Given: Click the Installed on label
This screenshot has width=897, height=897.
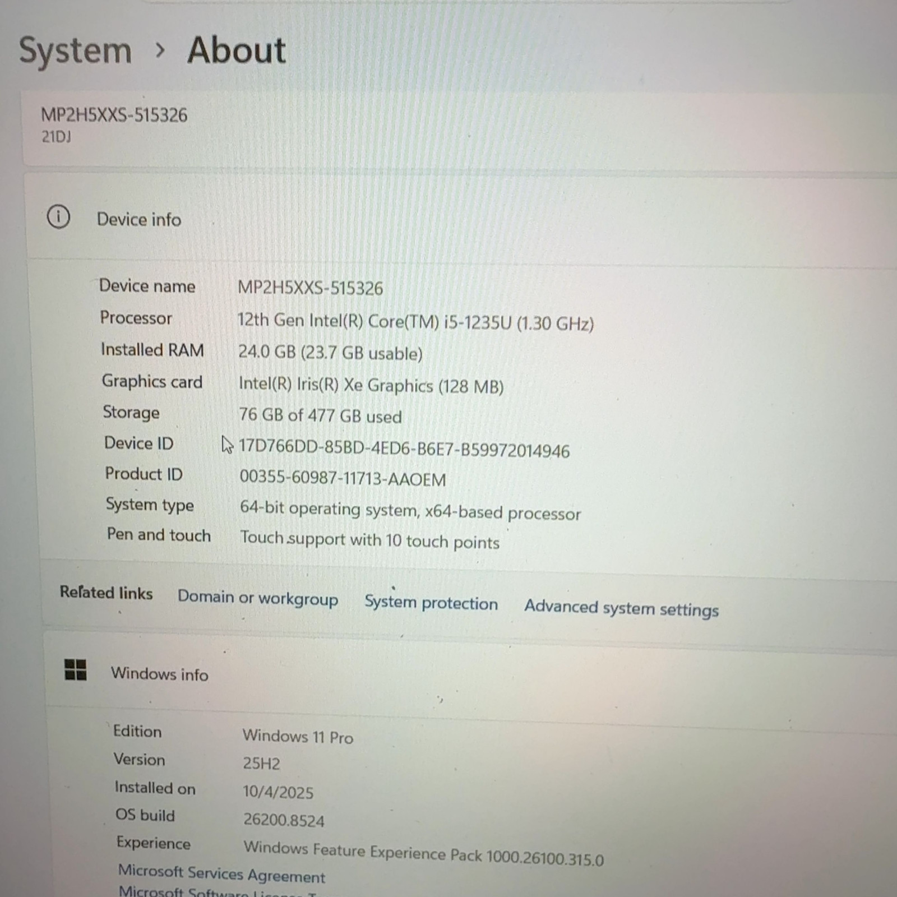Looking at the screenshot, I should [155, 788].
